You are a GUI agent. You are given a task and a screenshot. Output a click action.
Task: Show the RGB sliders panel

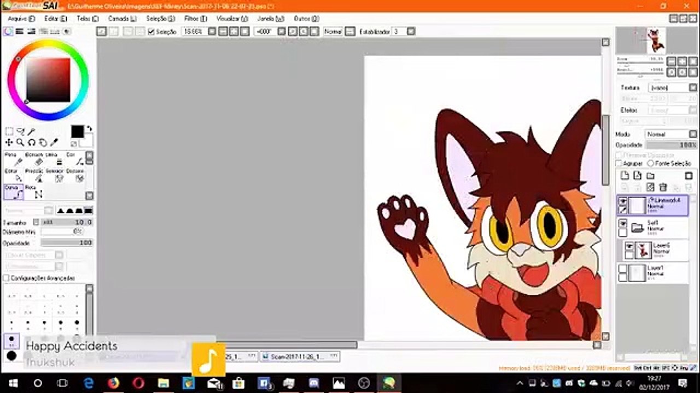[x=20, y=32]
